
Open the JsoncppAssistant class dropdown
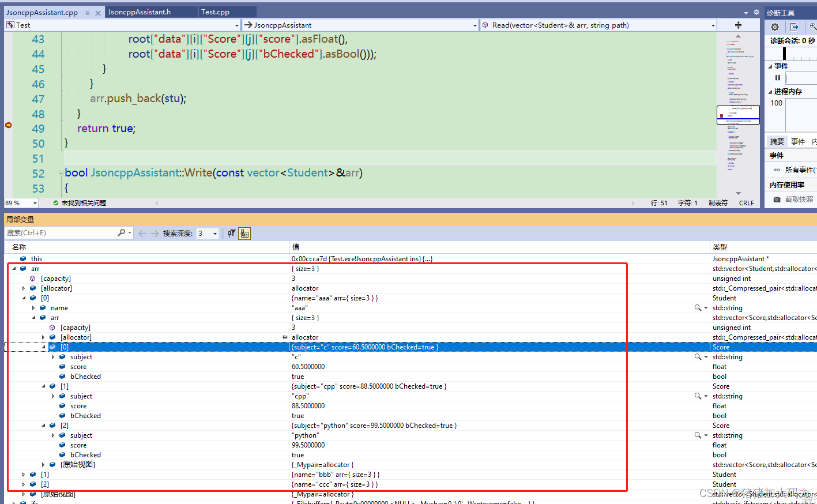click(475, 25)
